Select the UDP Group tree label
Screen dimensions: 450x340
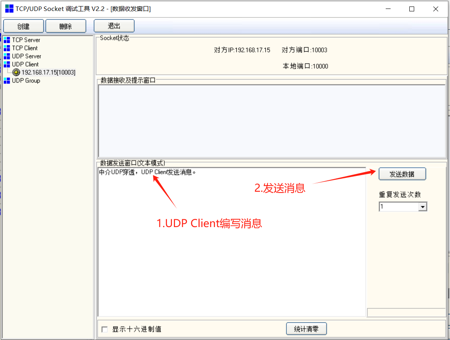pos(26,80)
